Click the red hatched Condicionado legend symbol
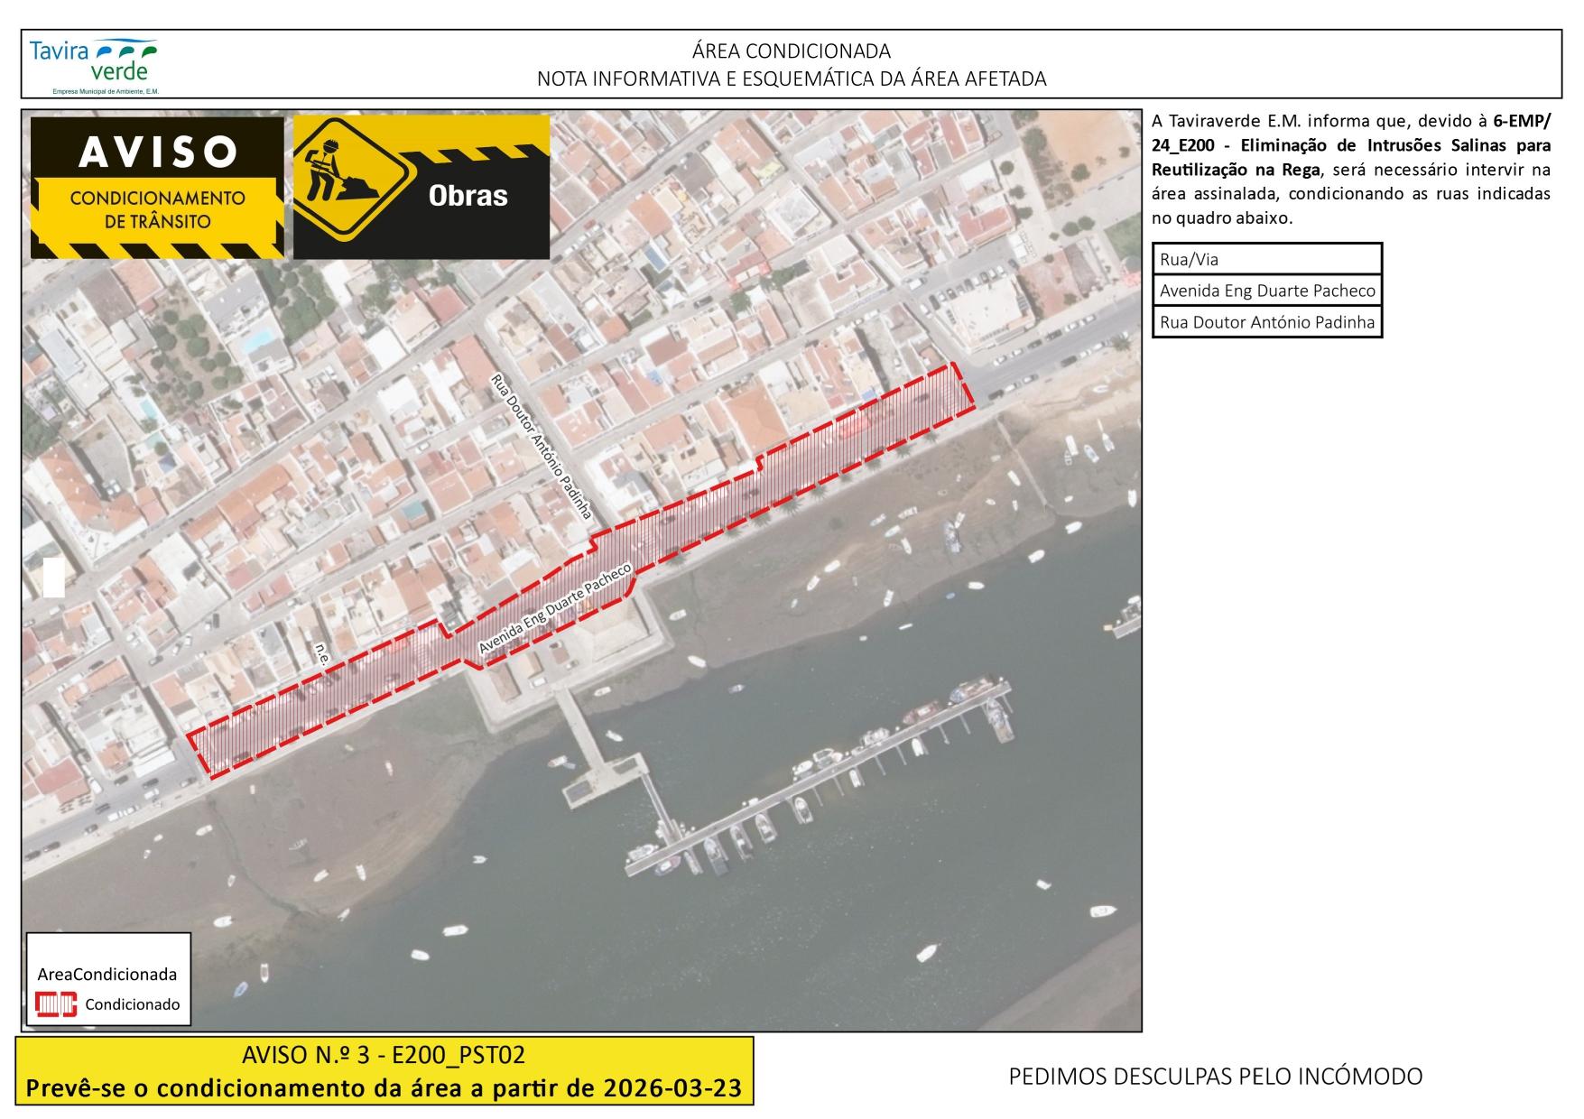1584x1119 pixels. point(56,1004)
